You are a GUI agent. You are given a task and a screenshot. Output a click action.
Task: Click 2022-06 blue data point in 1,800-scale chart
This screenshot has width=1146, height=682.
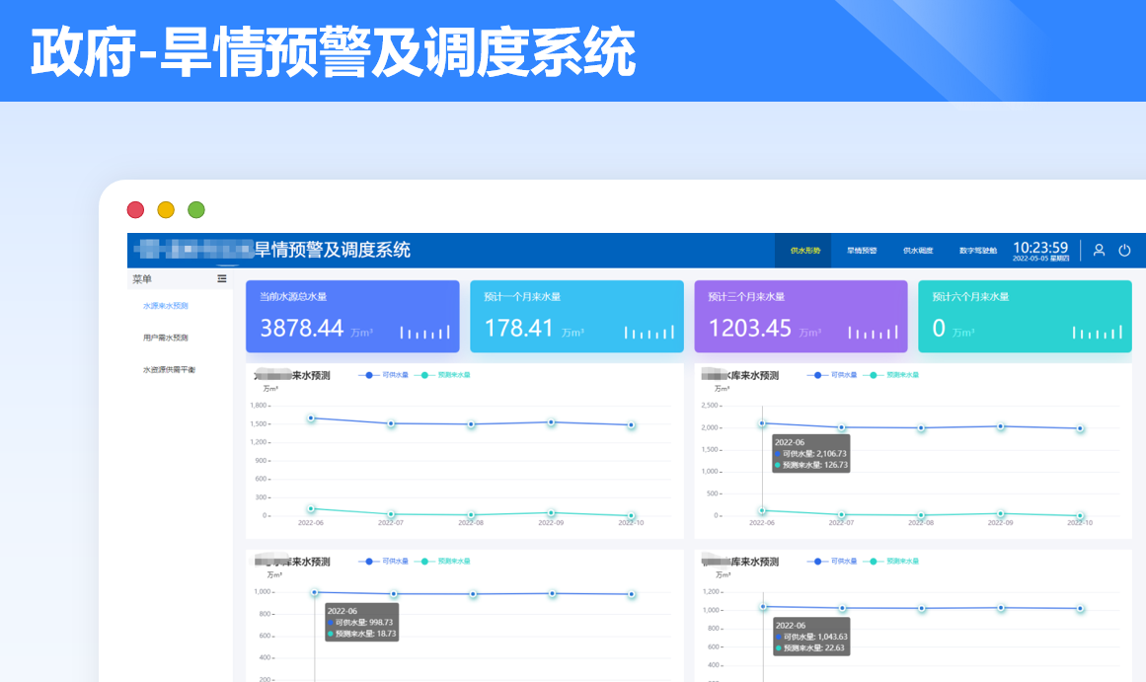point(311,418)
